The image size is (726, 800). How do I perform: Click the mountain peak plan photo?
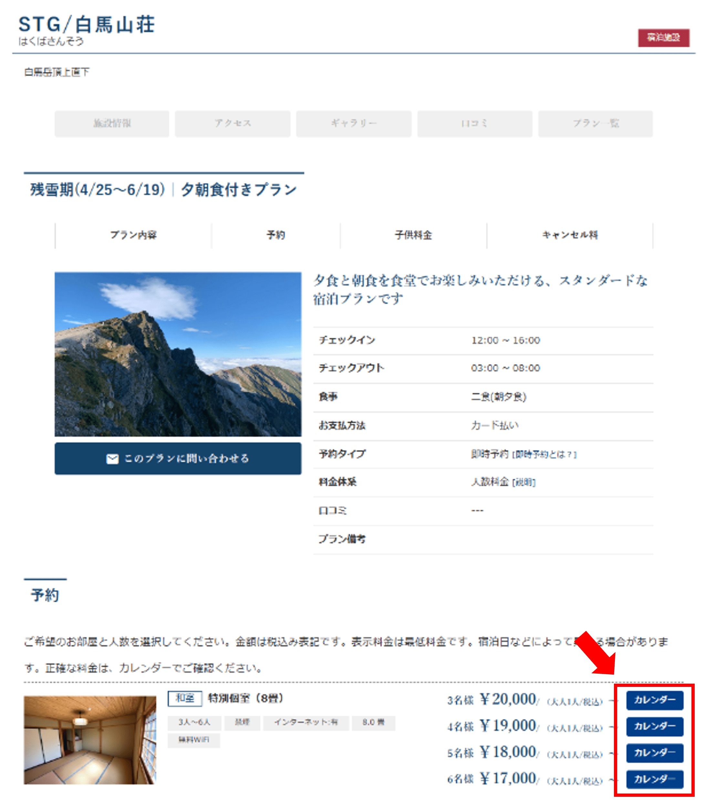tap(178, 354)
